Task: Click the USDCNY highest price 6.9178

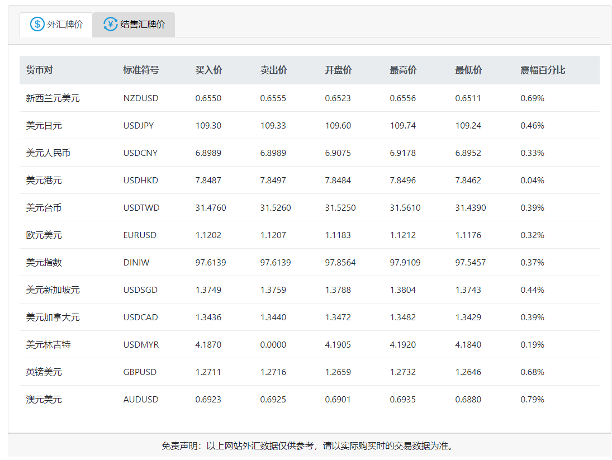Action: click(403, 153)
